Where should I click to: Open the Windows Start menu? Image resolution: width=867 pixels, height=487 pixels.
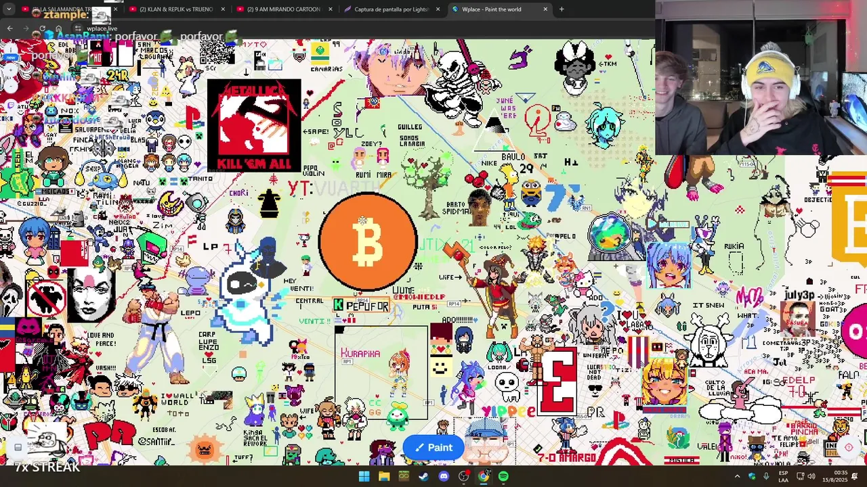tap(364, 476)
